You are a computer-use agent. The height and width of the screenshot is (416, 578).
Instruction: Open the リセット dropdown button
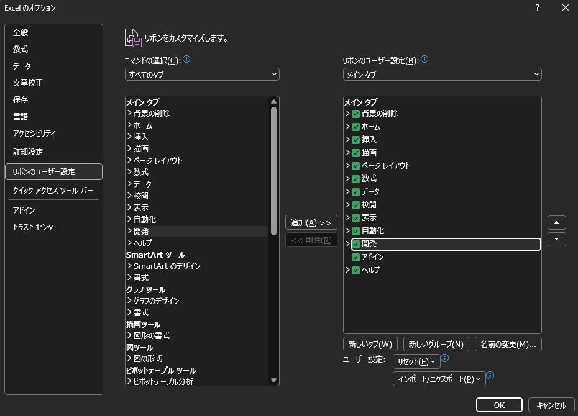coord(416,361)
